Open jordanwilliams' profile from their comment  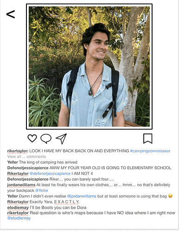coord(21,185)
